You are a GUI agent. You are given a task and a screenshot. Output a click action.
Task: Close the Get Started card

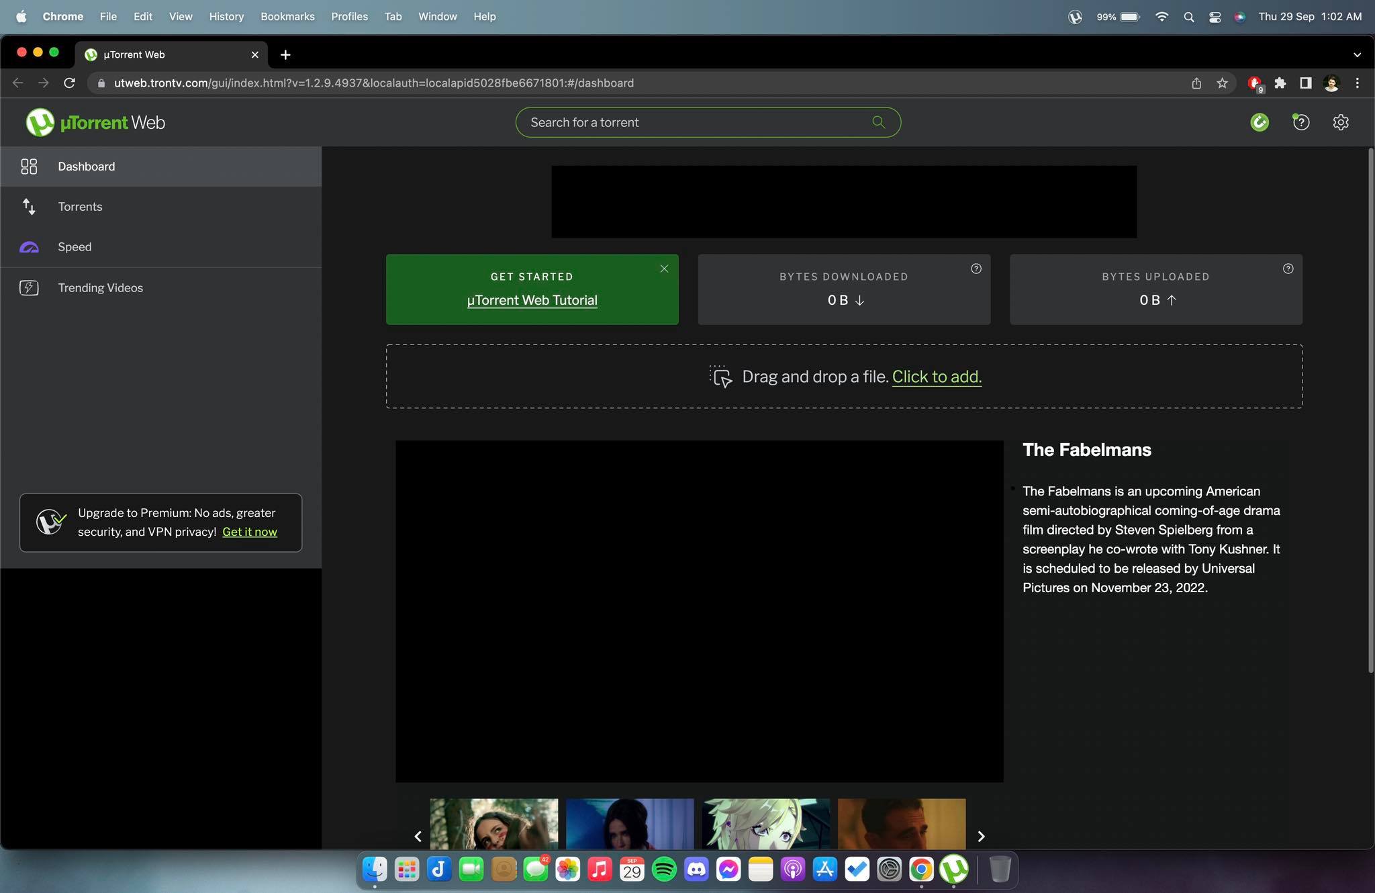(664, 269)
